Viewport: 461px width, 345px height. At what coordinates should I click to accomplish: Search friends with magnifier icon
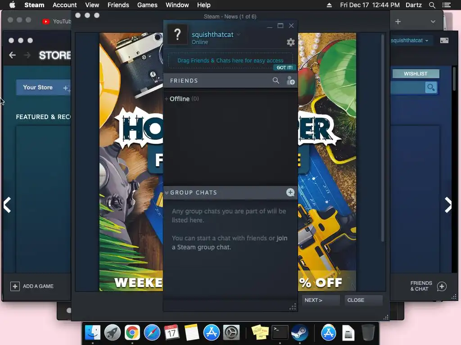[x=276, y=80]
